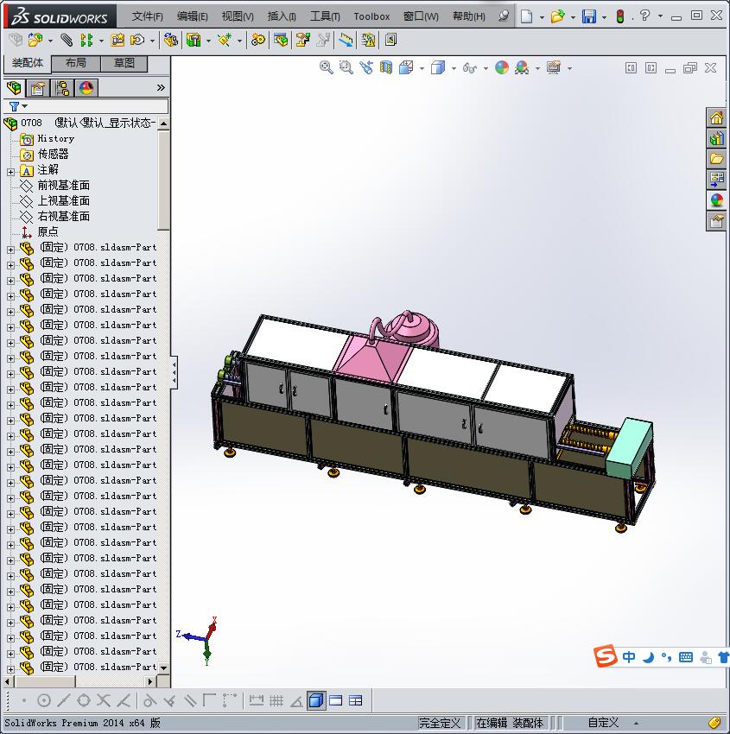Screen dimensions: 730x734
Task: Toggle the quadrant snap icon
Action: coord(84,701)
